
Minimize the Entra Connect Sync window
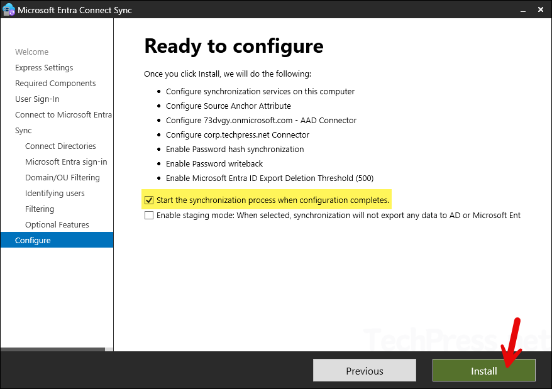pos(523,10)
